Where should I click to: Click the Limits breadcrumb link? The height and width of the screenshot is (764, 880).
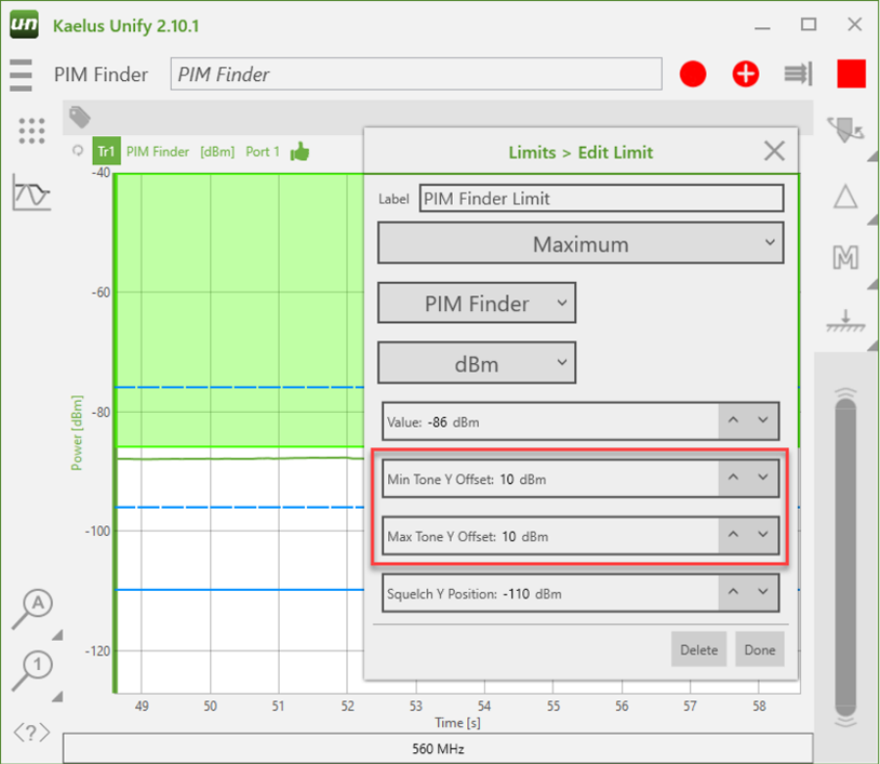(x=532, y=153)
